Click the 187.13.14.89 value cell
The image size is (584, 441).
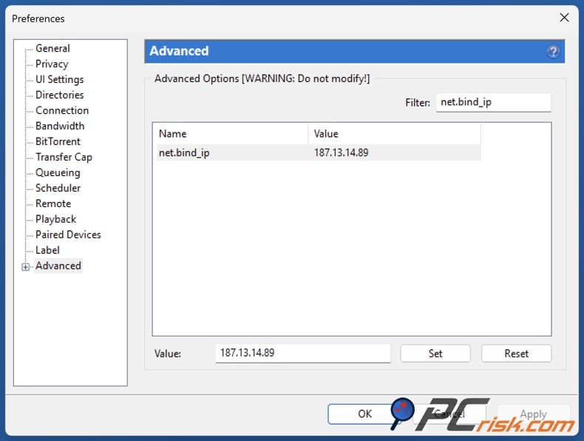point(341,153)
